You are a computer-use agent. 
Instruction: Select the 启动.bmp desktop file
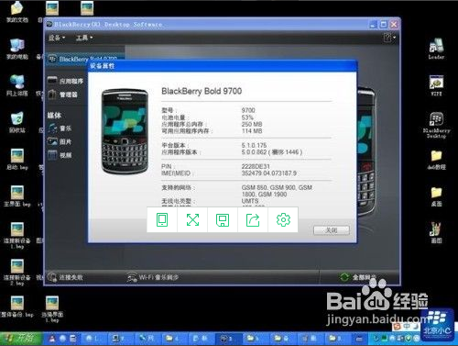pos(17,159)
